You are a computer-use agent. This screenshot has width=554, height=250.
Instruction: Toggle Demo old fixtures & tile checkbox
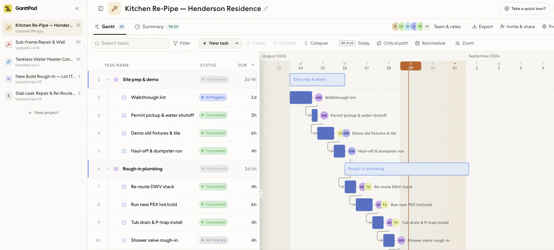click(x=124, y=133)
